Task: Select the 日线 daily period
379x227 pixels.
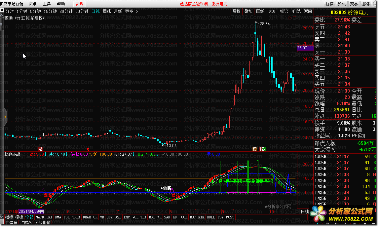Action: click(95, 11)
